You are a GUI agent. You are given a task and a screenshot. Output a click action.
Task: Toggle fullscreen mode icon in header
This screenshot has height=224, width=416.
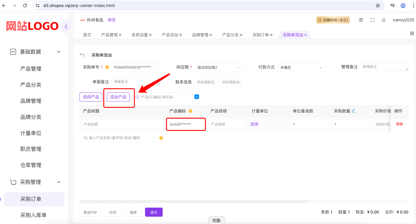(372, 20)
